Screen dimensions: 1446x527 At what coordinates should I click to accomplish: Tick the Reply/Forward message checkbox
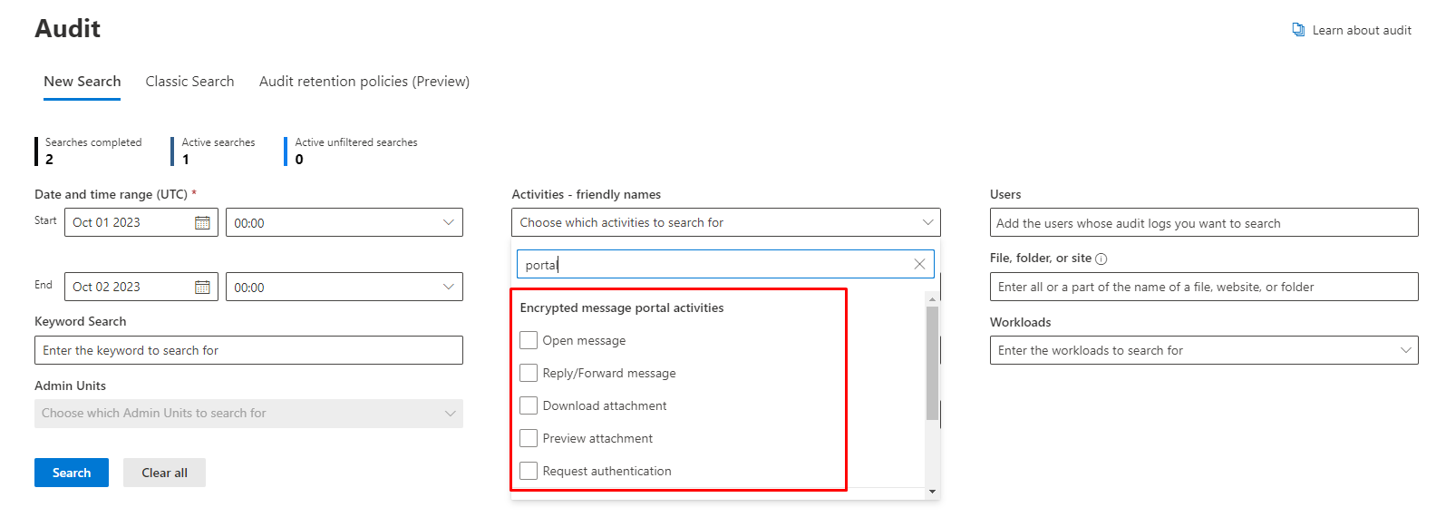coord(529,373)
